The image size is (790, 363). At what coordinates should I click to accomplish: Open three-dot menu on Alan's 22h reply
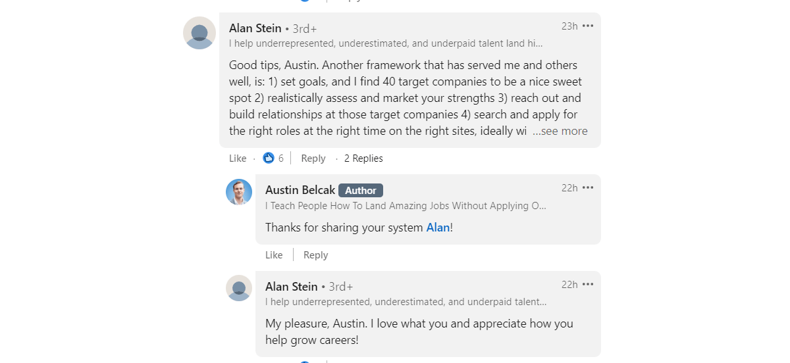588,285
